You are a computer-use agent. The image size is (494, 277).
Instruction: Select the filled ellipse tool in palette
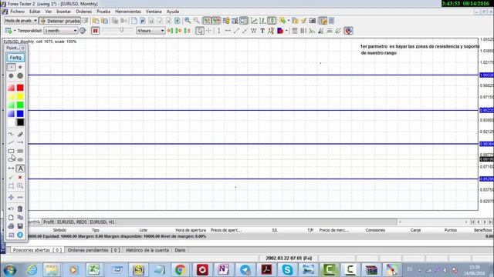[x=20, y=159]
